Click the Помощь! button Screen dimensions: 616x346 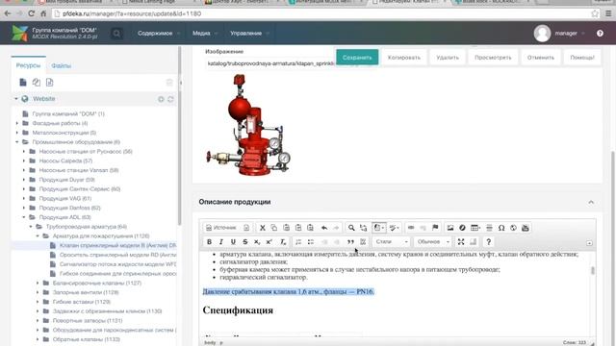[x=582, y=58]
